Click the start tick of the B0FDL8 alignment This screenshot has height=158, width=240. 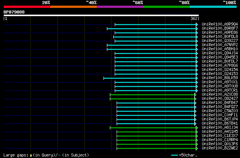(x=113, y=37)
